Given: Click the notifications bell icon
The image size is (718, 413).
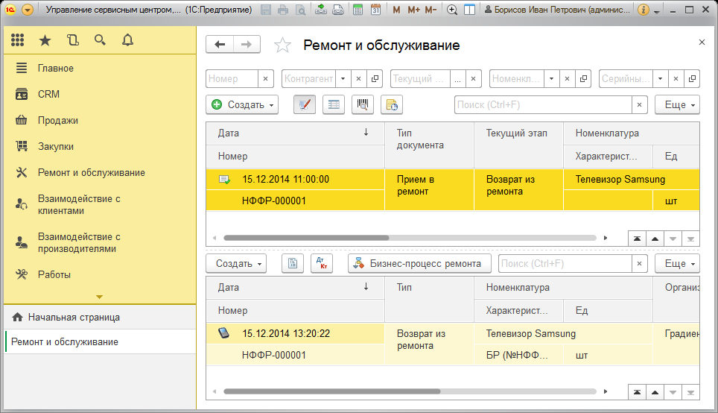Looking at the screenshot, I should coord(127,40).
